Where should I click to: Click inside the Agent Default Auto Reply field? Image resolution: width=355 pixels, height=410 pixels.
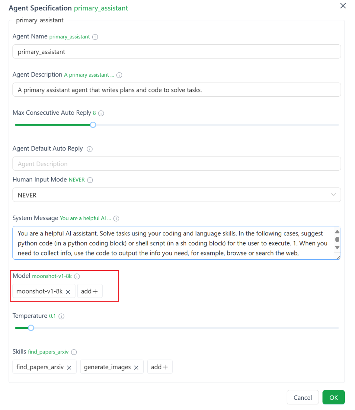(177, 163)
